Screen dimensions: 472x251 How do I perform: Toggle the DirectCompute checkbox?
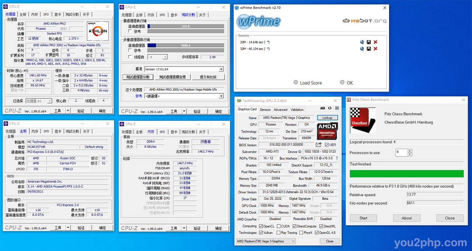(294, 226)
